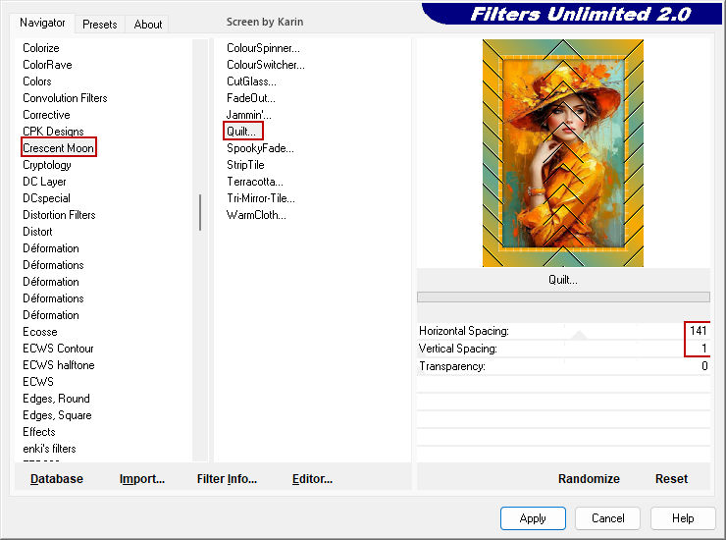The height and width of the screenshot is (540, 726).
Task: Choose the ColourSpinner filter
Action: point(263,48)
